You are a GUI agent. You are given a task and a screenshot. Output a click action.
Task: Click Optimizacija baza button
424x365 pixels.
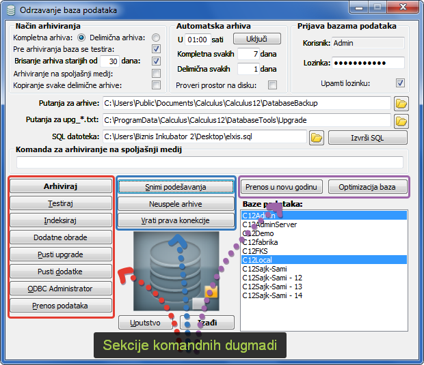tap(368, 187)
